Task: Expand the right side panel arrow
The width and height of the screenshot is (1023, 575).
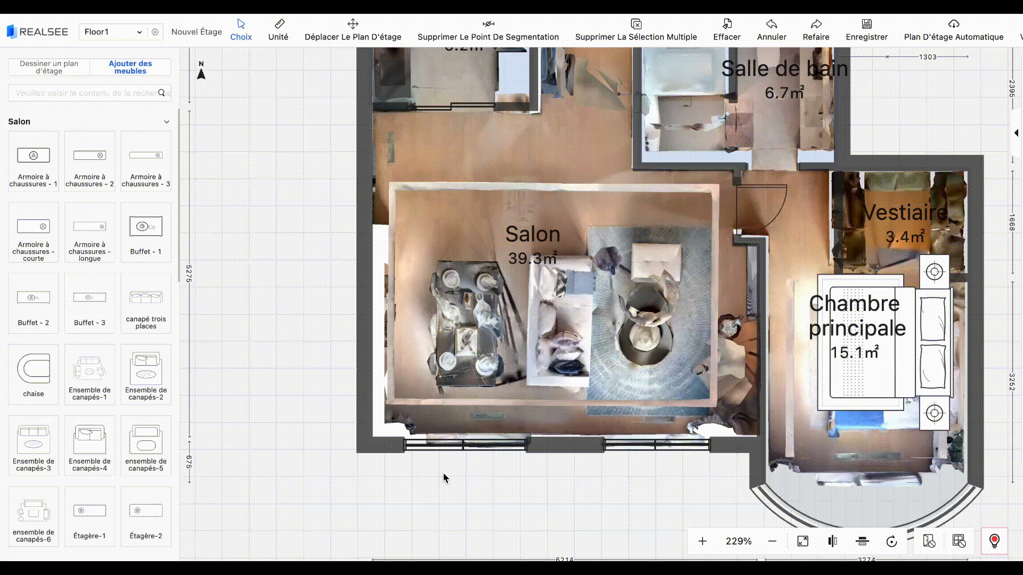Action: pos(1016,133)
